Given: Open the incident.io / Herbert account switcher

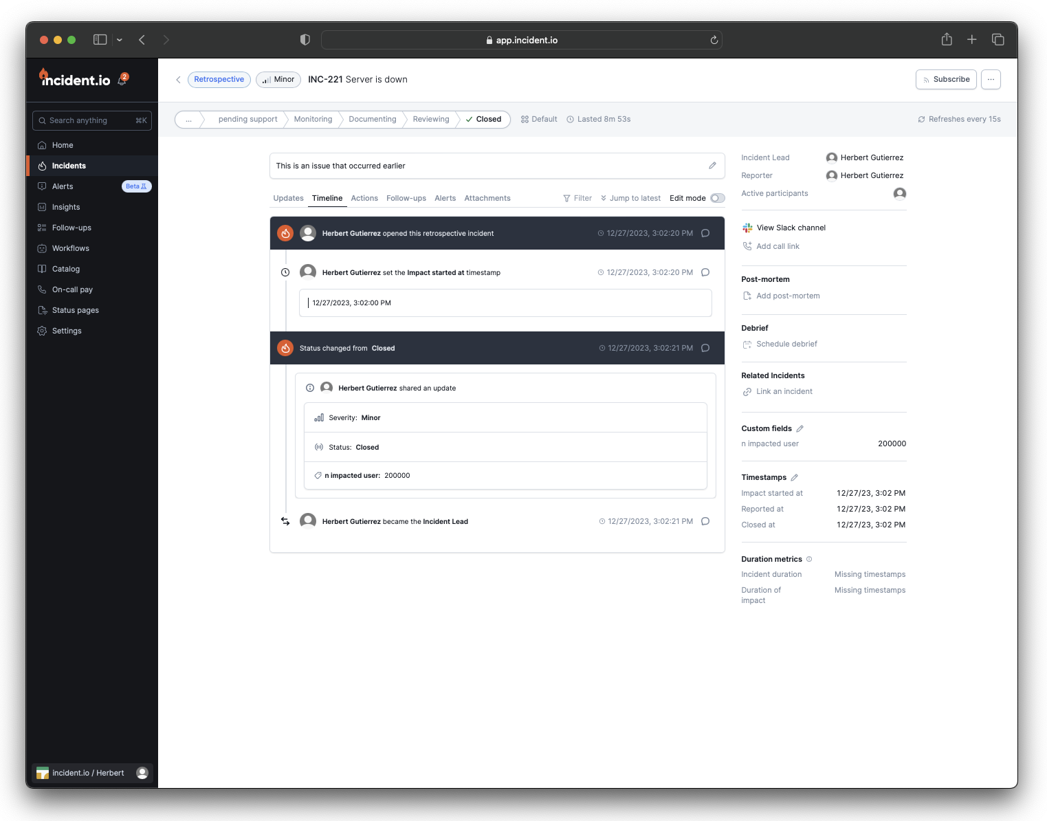Looking at the screenshot, I should (92, 773).
